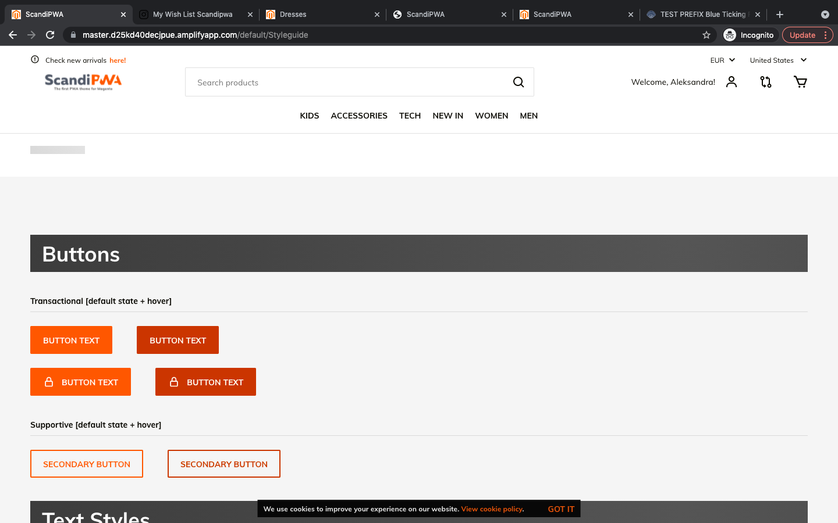
Task: Click the padlock icon on the orange button
Action: [48, 382]
